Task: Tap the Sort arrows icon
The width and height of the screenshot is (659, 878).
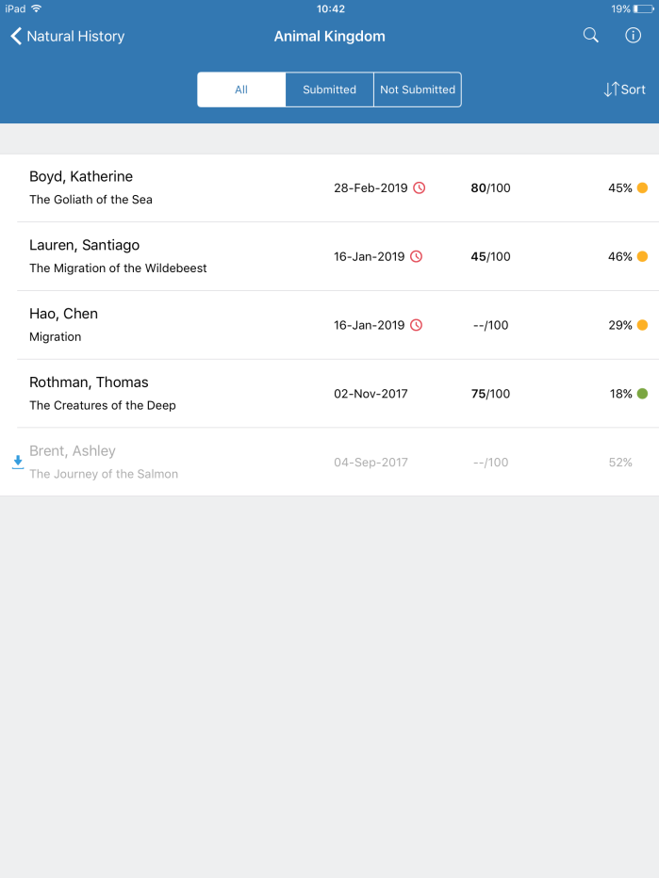Action: (611, 89)
